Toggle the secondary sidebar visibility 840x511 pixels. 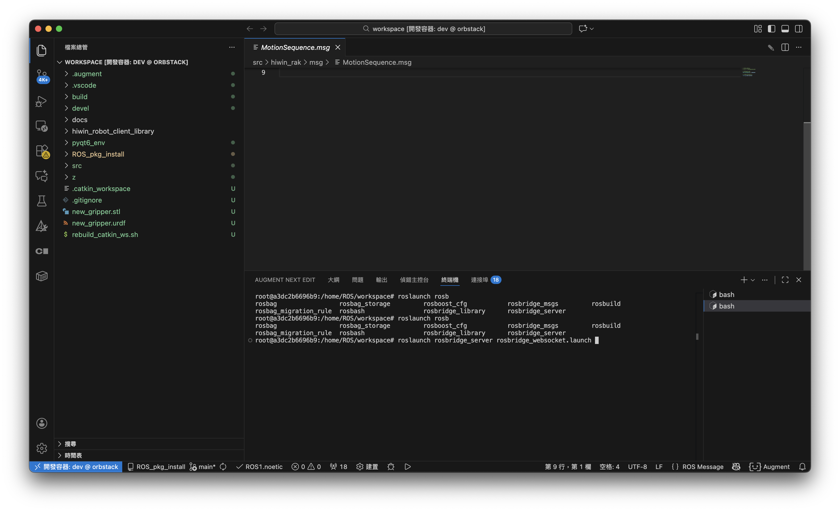[798, 29]
